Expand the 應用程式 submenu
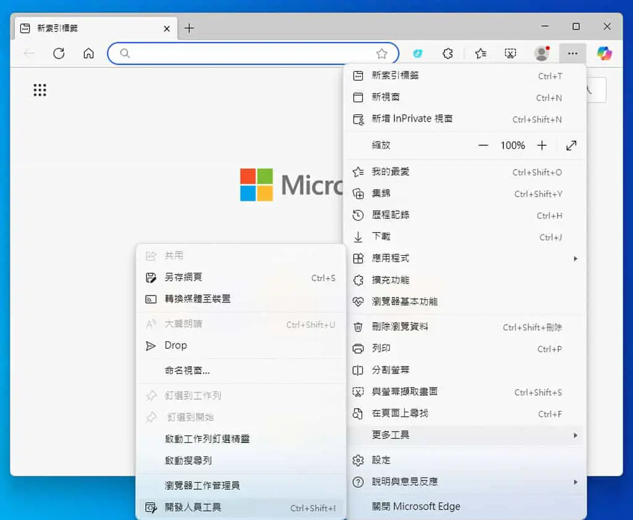The height and width of the screenshot is (520, 633). pyautogui.click(x=465, y=258)
